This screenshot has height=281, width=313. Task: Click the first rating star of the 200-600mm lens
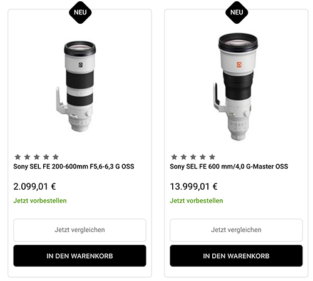pos(18,157)
